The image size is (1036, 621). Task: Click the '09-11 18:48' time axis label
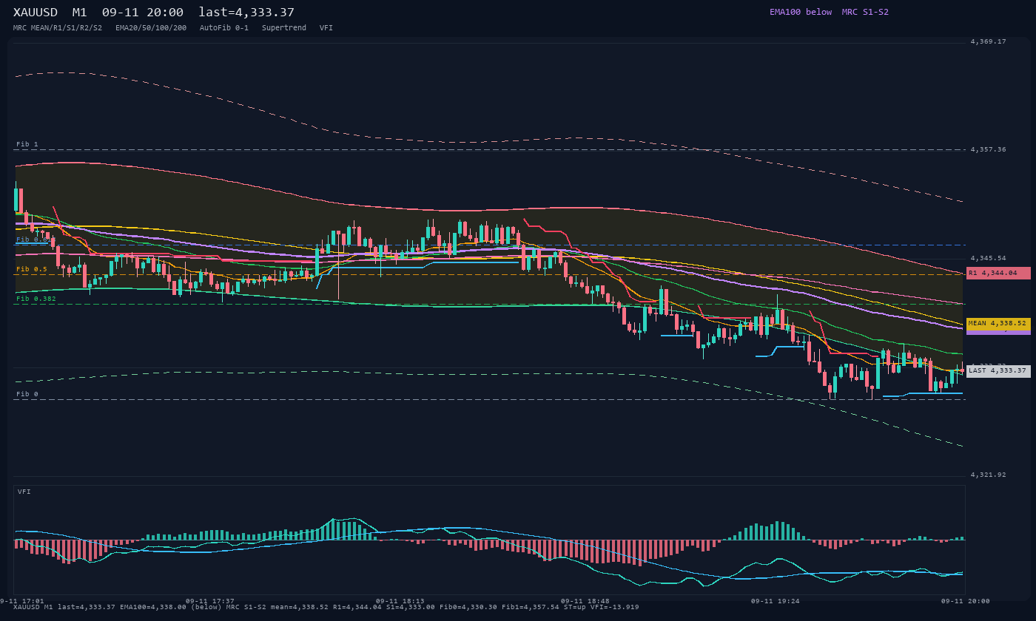(585, 601)
